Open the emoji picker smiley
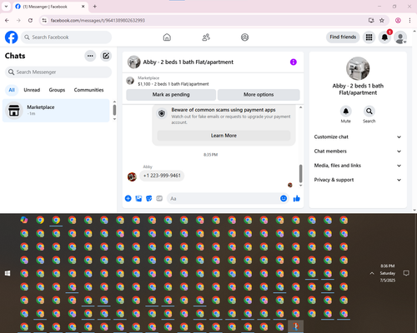This screenshot has width=417, height=333. click(x=284, y=198)
